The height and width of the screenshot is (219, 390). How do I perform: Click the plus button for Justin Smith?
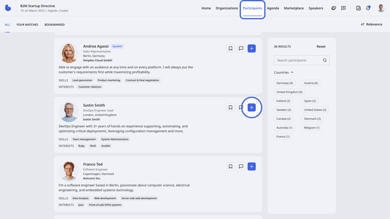click(x=252, y=108)
